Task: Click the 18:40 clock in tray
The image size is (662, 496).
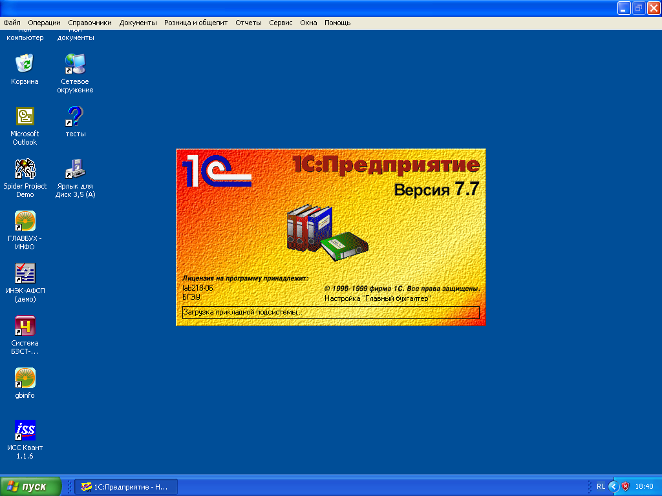Action: [645, 487]
